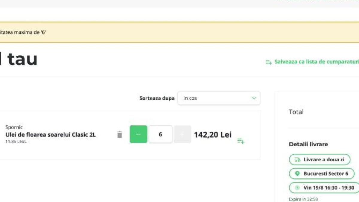The width and height of the screenshot is (359, 202).
Task: Decrease quantity with the green minus button
Action: [138, 134]
